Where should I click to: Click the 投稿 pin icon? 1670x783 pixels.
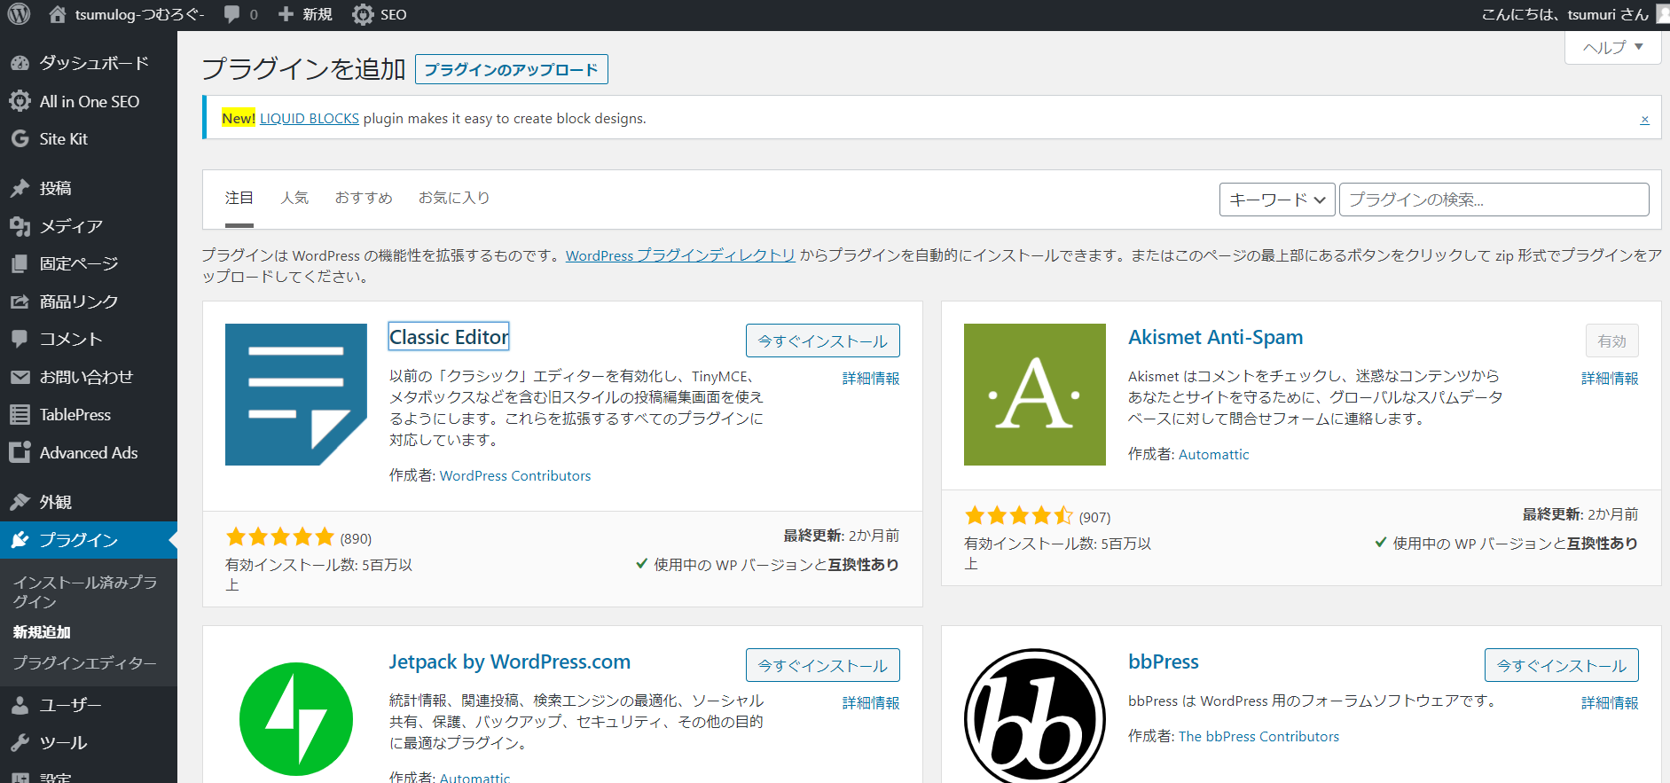20,188
